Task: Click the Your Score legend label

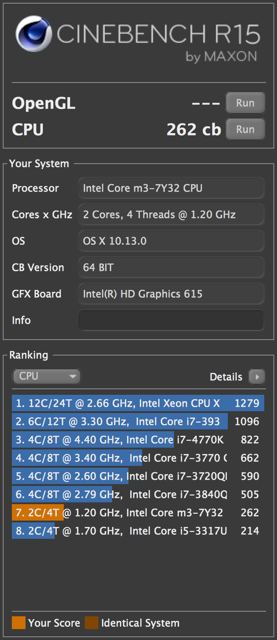Action: pos(54,623)
